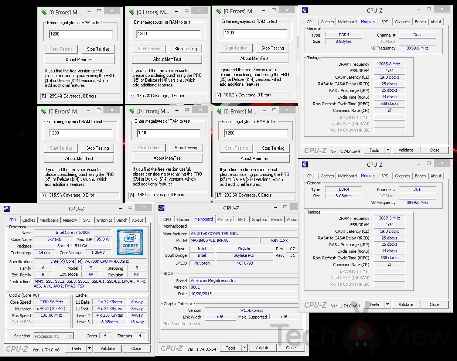The image size is (457, 361).
Task: Open Tools dropdown arrow in mainboard CPU-Z window
Action: click(244, 348)
